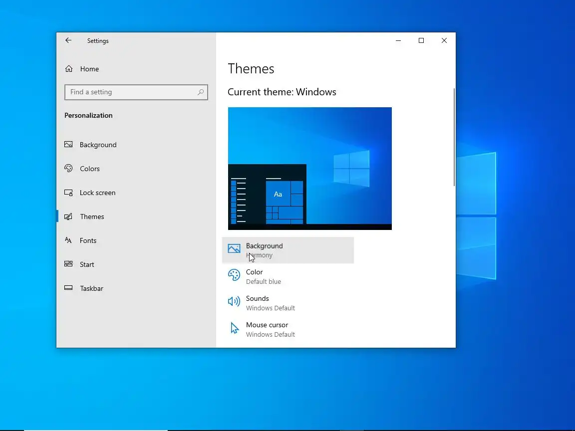Open the Start settings page

136,264
